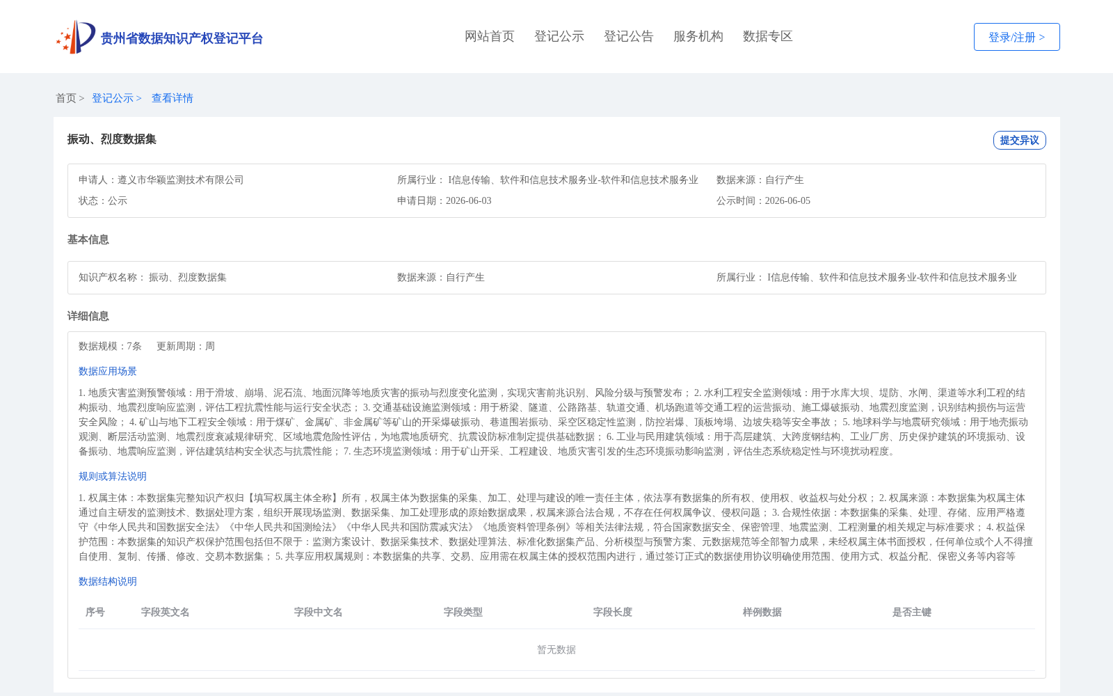Open 服务机构 navigation menu
1113x696 pixels.
coord(698,36)
